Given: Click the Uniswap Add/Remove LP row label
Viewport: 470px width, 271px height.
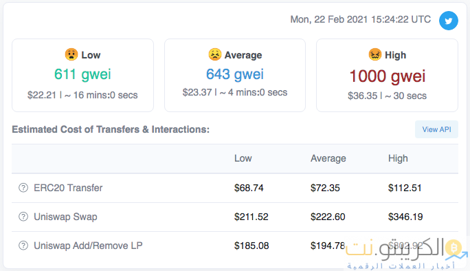Looking at the screenshot, I should [88, 246].
